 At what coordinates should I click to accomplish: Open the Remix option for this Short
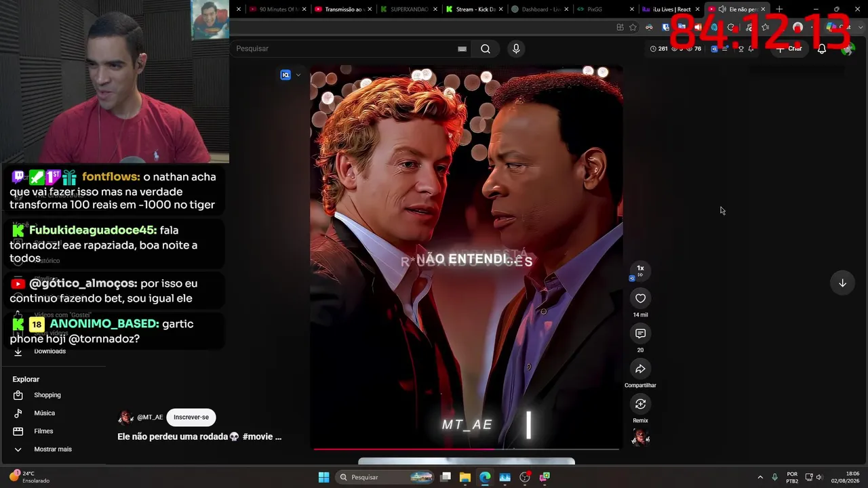tap(640, 404)
